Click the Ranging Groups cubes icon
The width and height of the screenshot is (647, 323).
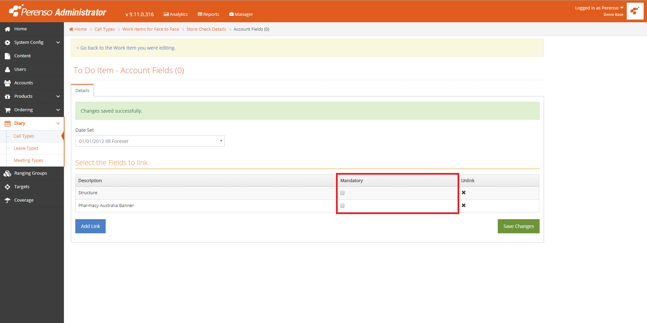point(7,173)
